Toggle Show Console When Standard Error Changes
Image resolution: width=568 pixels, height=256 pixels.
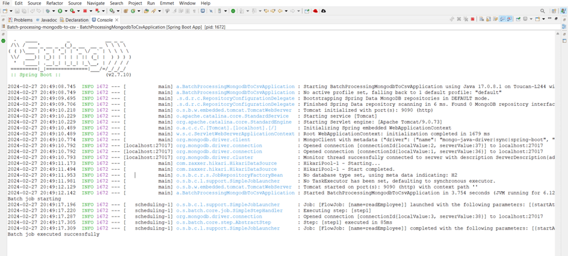pyautogui.click(x=509, y=19)
